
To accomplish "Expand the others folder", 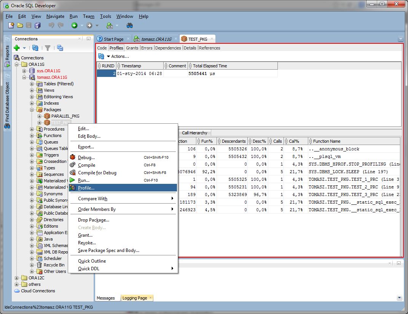I will pos(17,284).
